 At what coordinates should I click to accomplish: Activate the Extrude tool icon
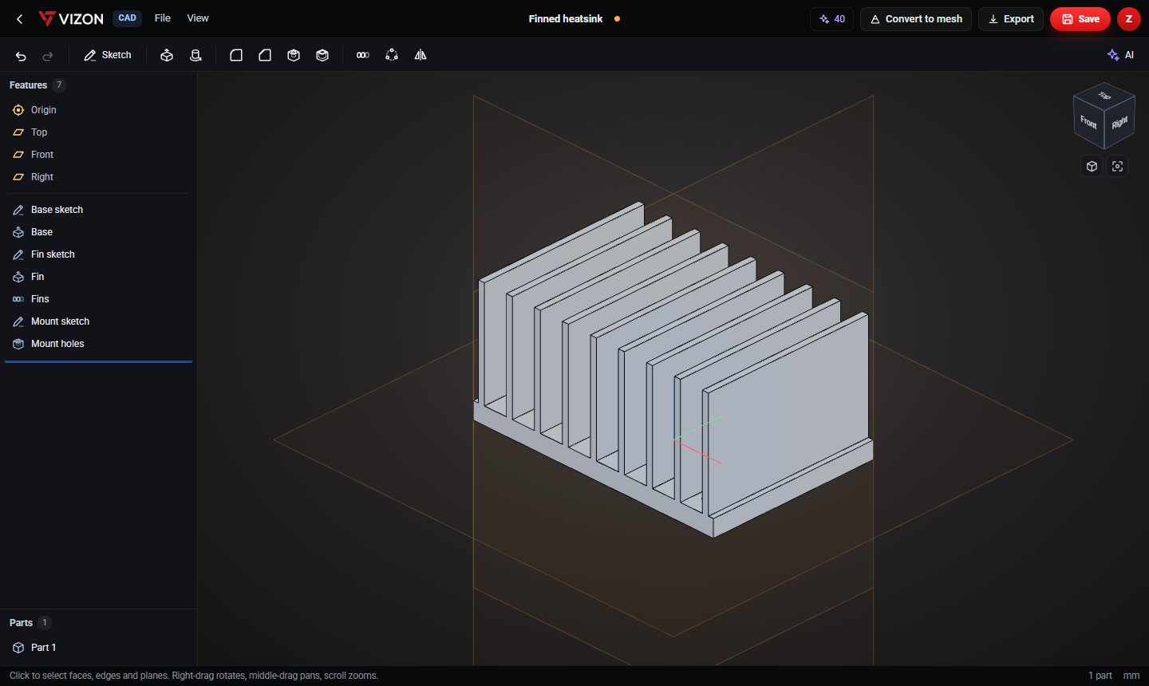click(167, 55)
